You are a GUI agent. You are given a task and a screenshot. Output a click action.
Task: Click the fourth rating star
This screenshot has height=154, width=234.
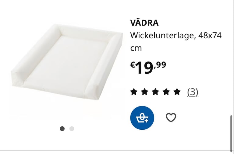point(166,92)
